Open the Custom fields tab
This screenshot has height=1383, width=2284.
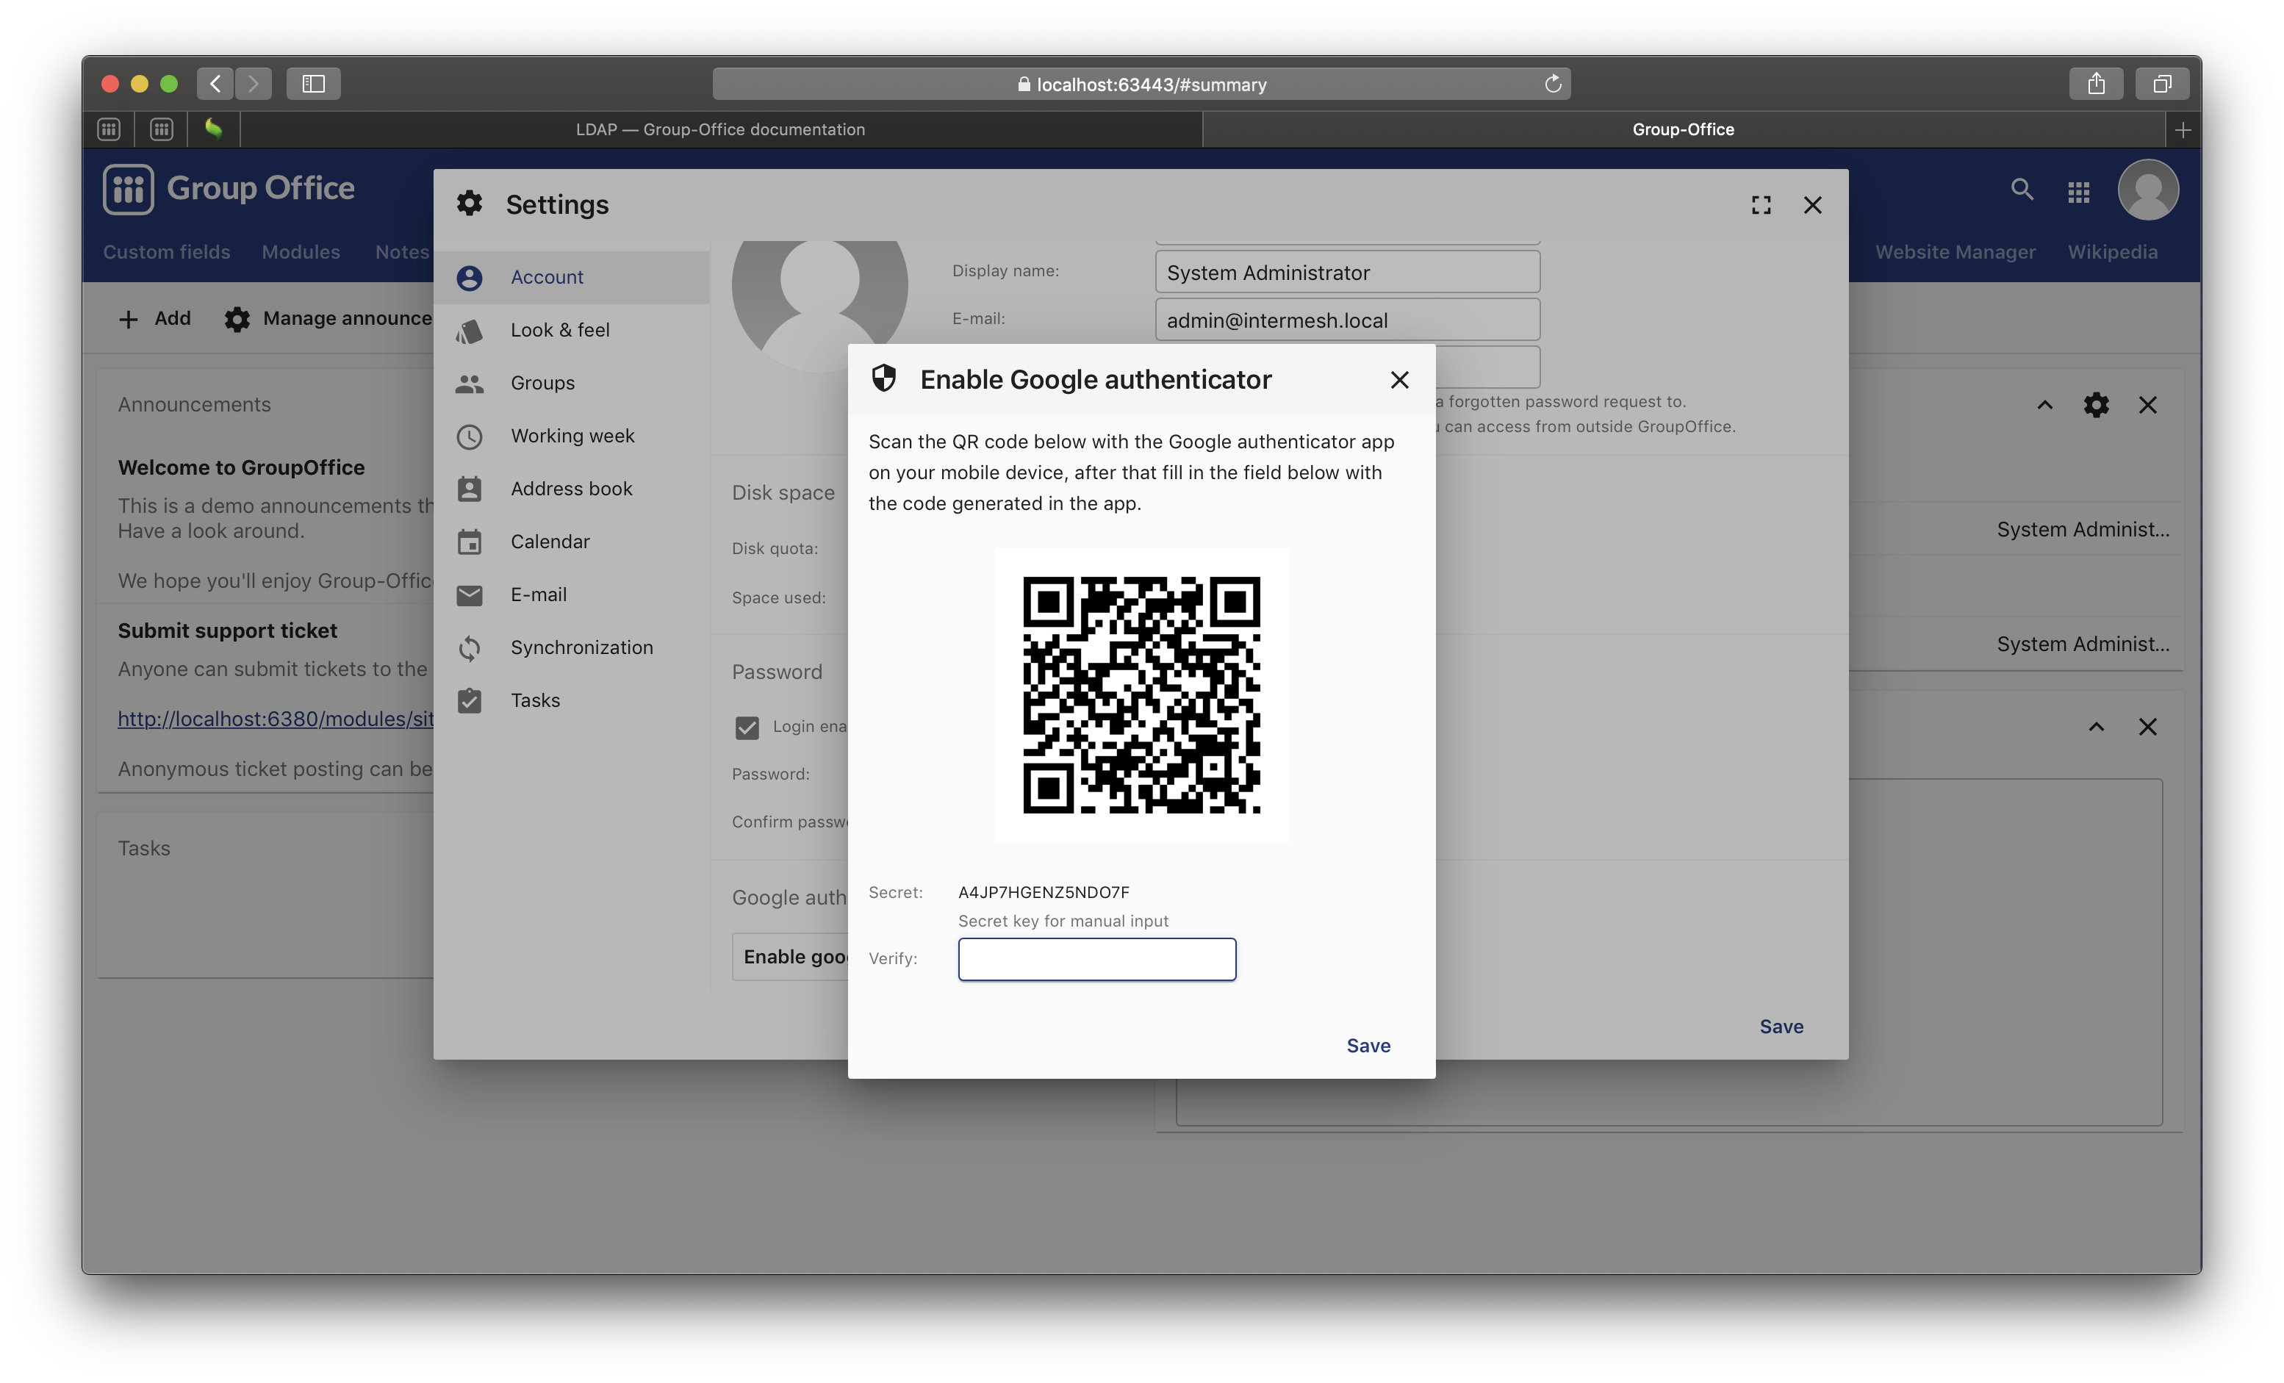(166, 251)
